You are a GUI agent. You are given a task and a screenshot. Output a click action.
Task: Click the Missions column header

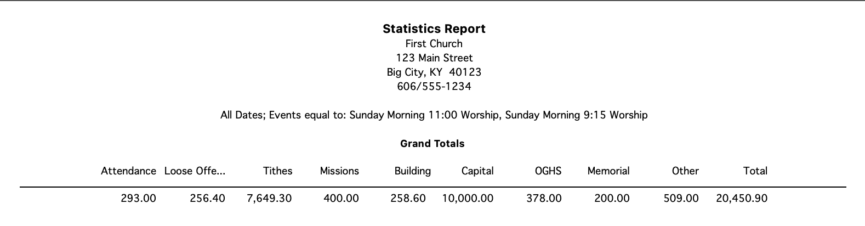339,171
